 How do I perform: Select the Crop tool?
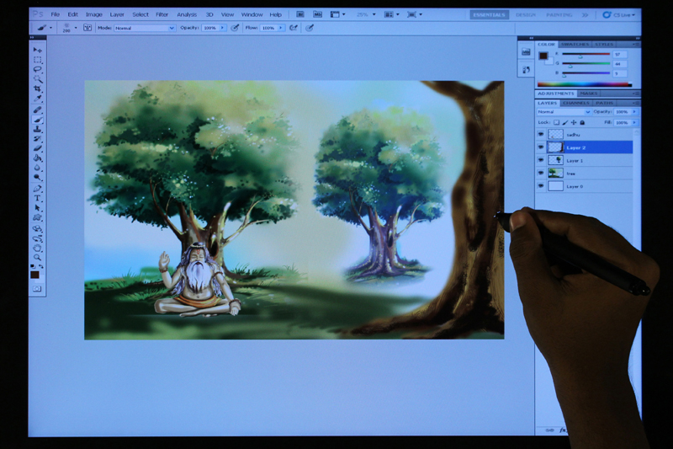38,88
